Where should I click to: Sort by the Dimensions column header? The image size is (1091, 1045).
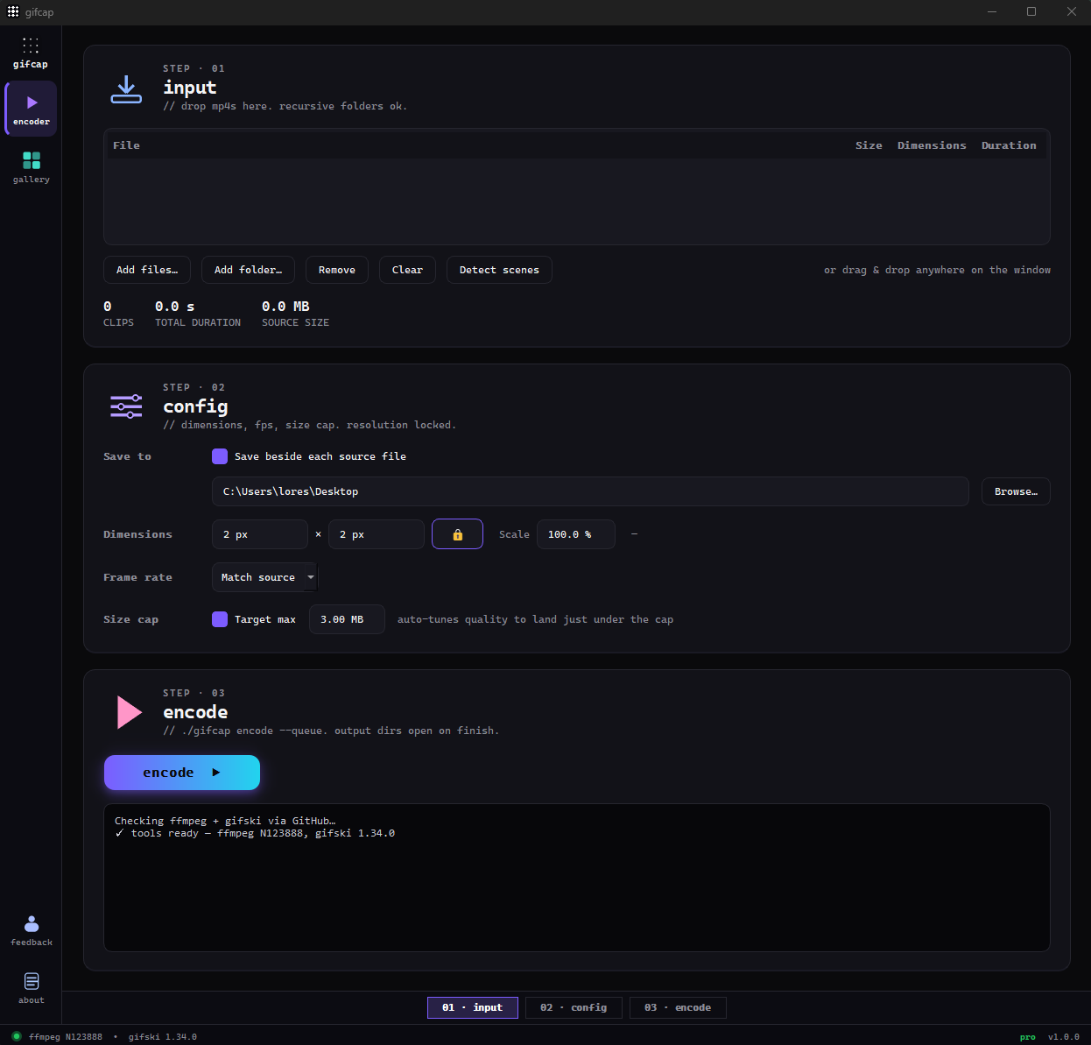click(x=932, y=145)
